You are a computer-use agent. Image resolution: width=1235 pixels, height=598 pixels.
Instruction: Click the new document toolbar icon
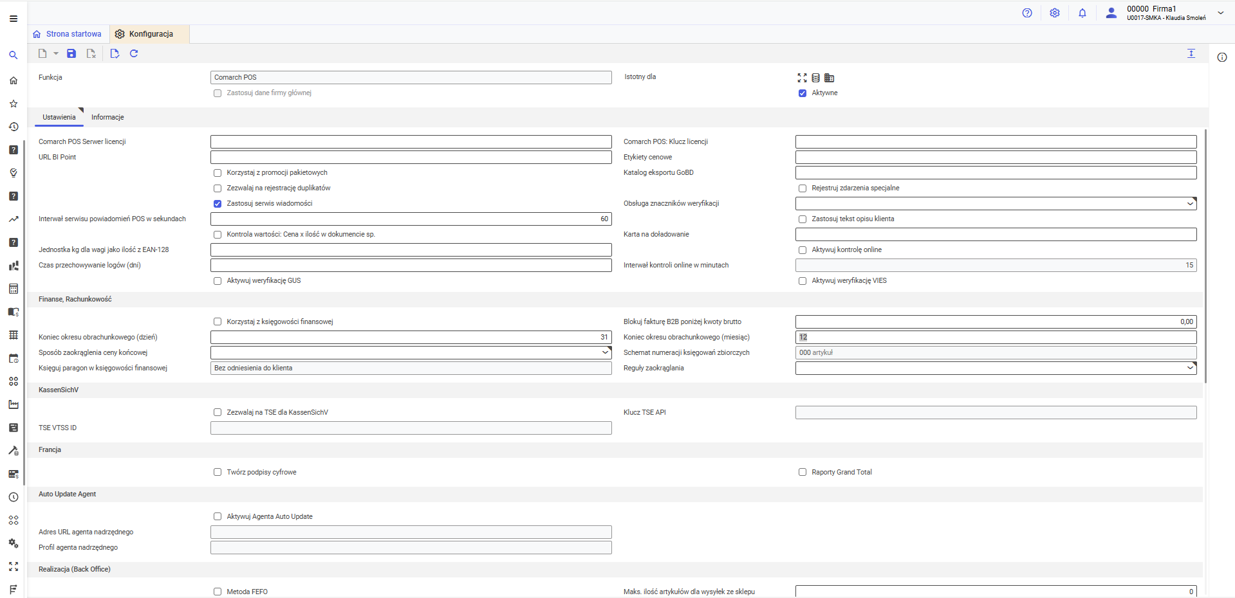(x=42, y=53)
